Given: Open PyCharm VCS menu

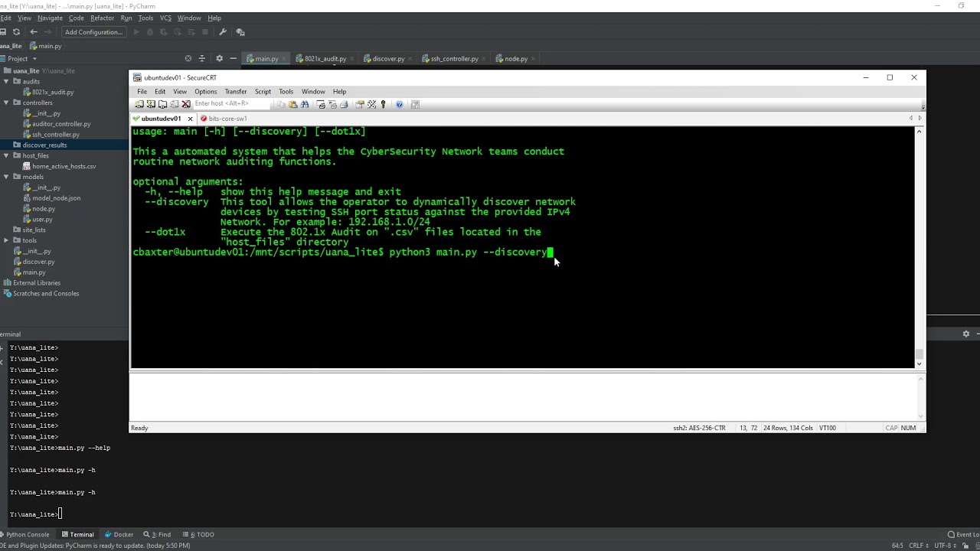Looking at the screenshot, I should pos(165,18).
